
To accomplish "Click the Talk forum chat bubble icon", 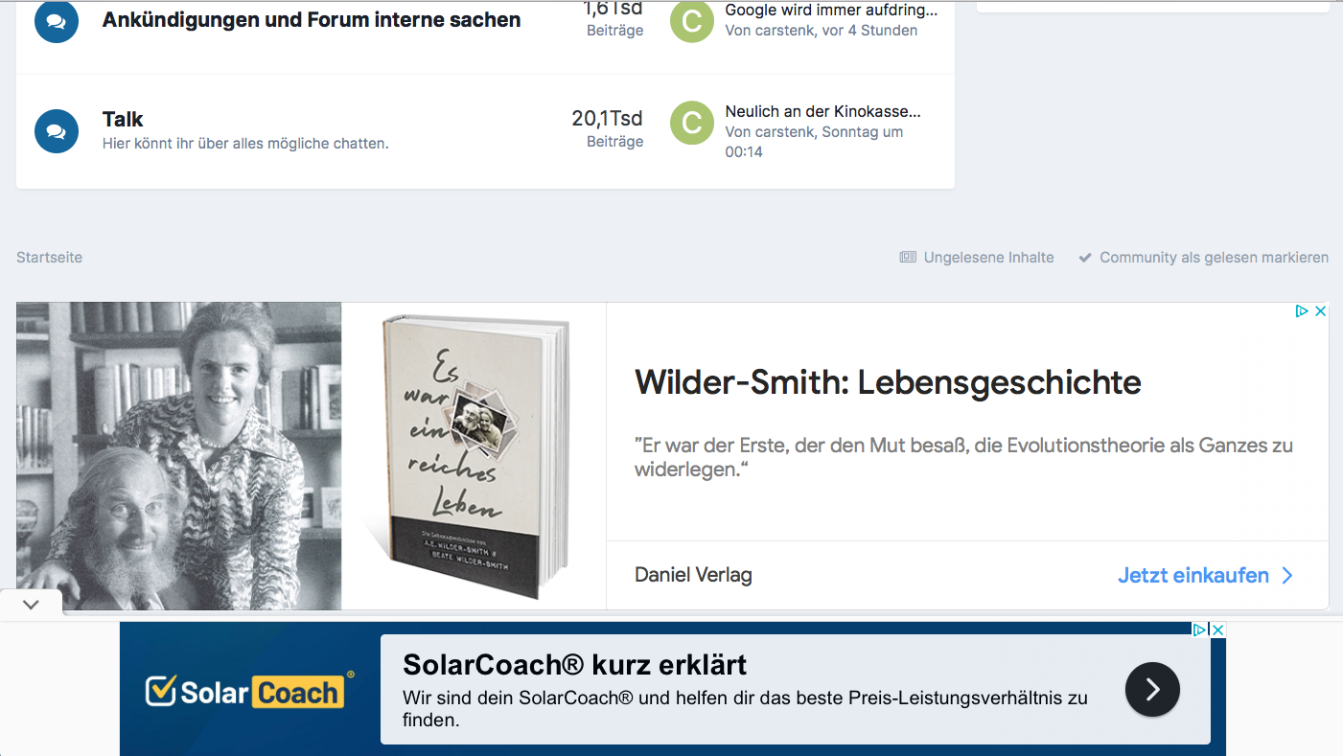I will click(57, 131).
